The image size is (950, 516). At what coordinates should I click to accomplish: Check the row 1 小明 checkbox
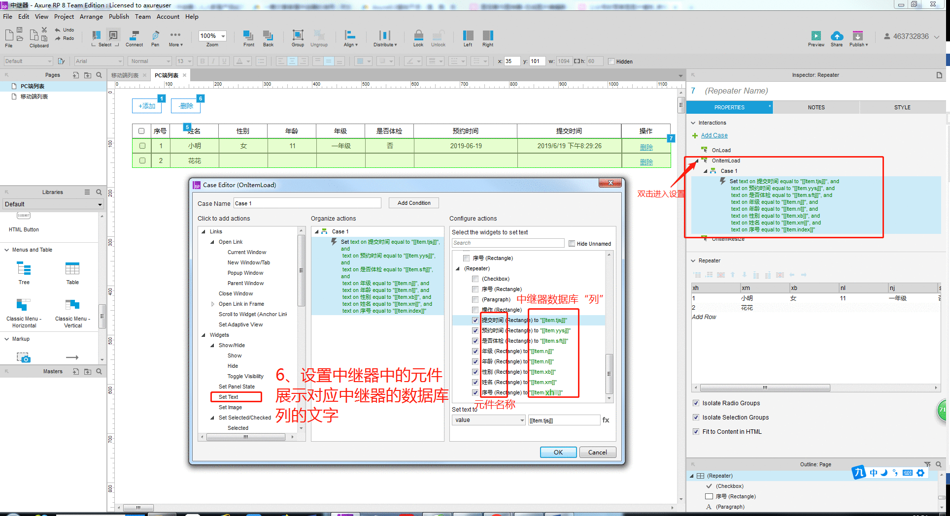click(x=142, y=146)
